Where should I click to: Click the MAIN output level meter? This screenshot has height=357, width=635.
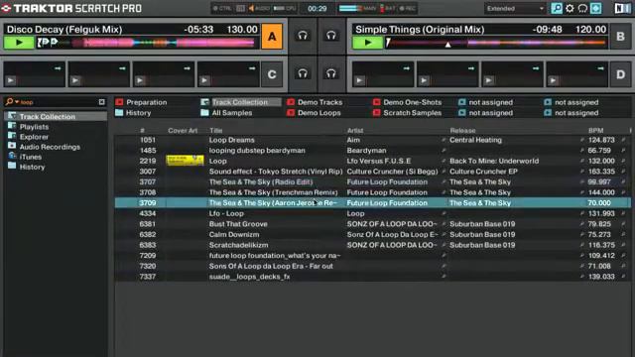pyautogui.click(x=358, y=9)
